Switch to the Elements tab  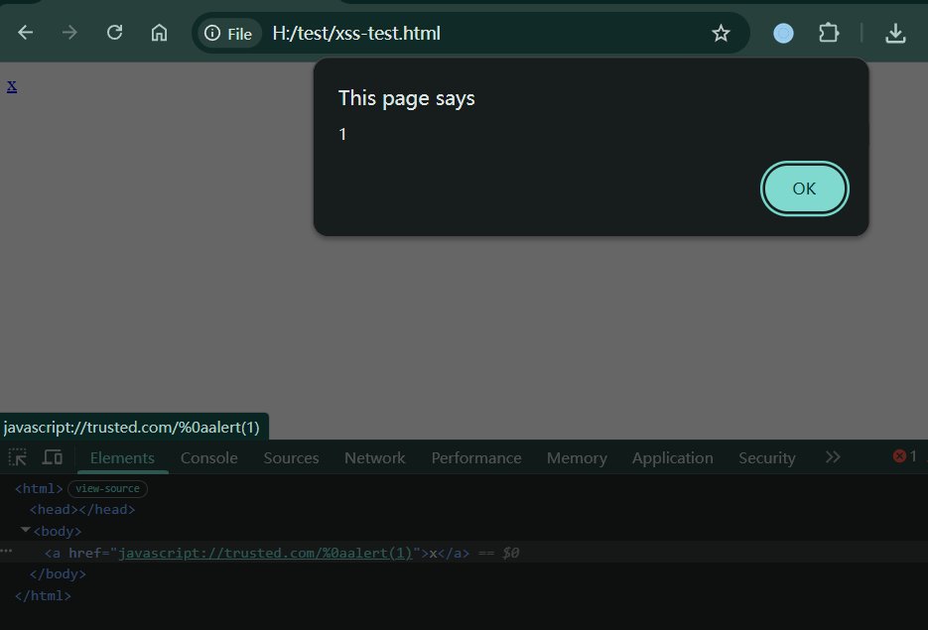tap(122, 457)
